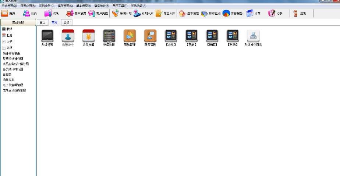The height and width of the screenshot is (176, 340).
Task: Open the 销售收银 cash register icon
Action: [x=109, y=36]
